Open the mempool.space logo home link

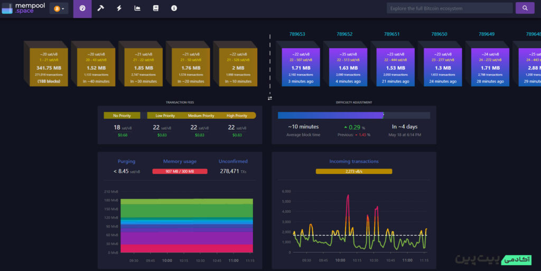(23, 8)
